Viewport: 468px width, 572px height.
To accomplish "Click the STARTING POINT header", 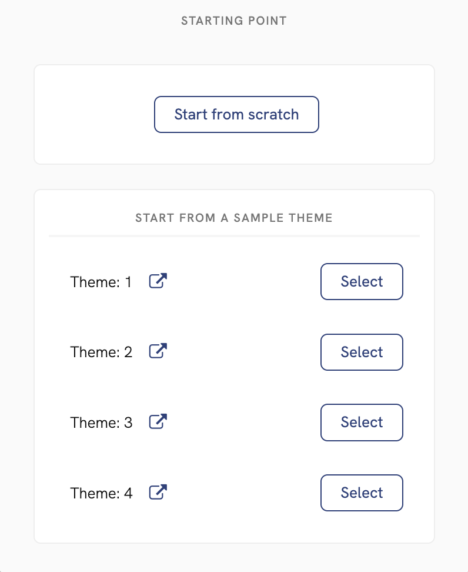I will [x=233, y=21].
